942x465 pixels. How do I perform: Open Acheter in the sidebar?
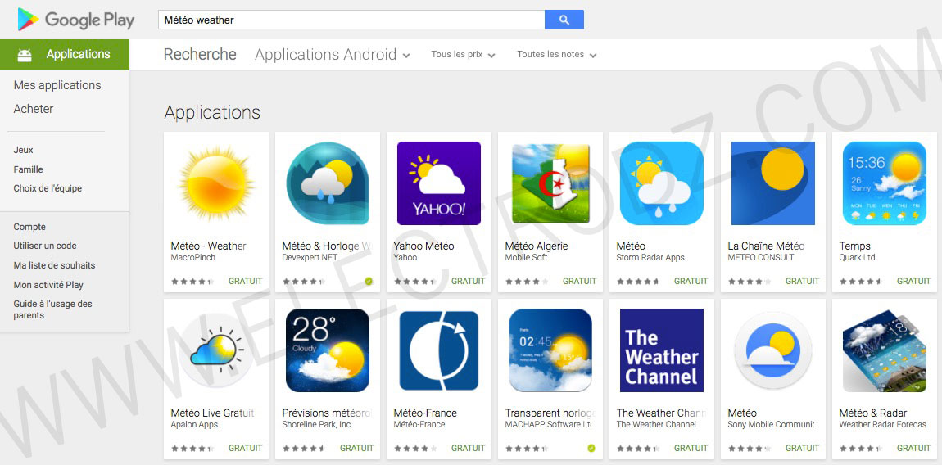[x=33, y=109]
